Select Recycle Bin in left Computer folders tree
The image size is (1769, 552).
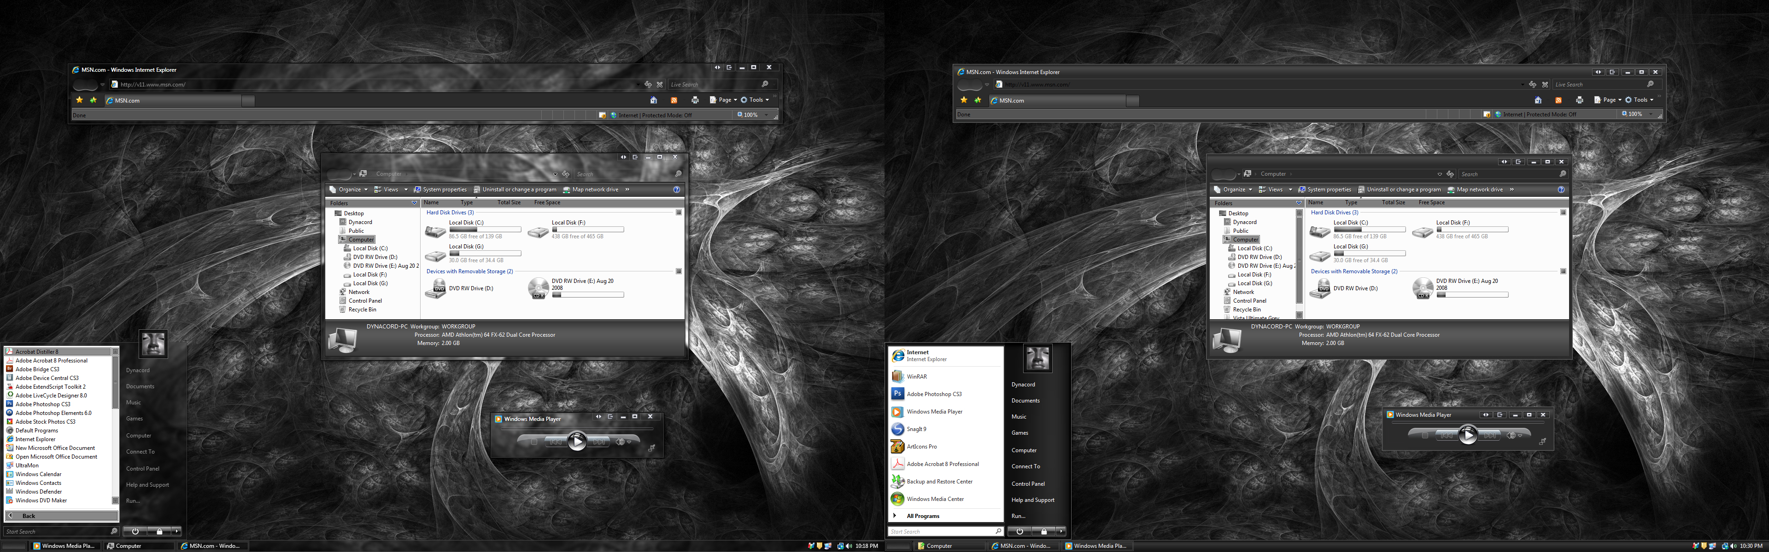click(357, 310)
